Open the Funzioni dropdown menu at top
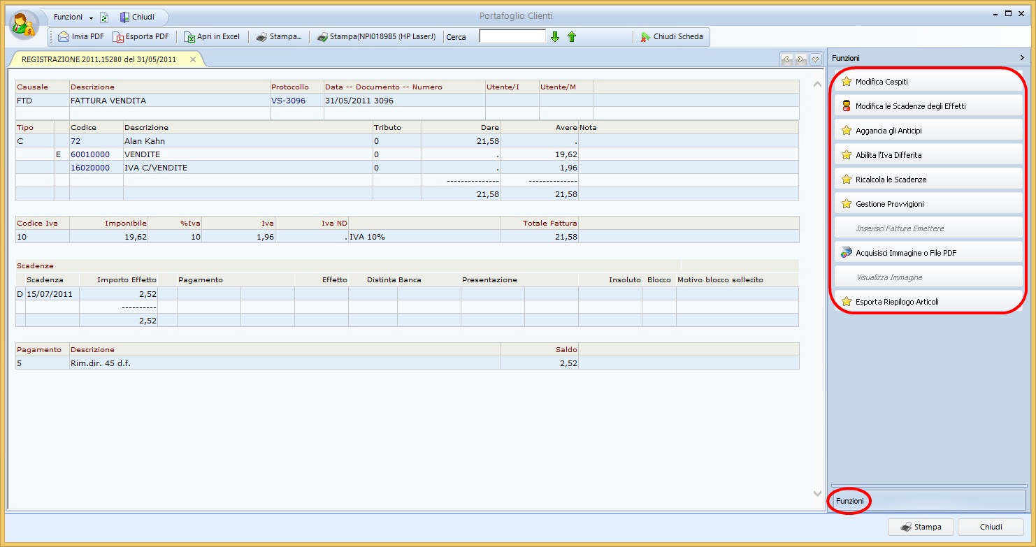 tap(73, 17)
